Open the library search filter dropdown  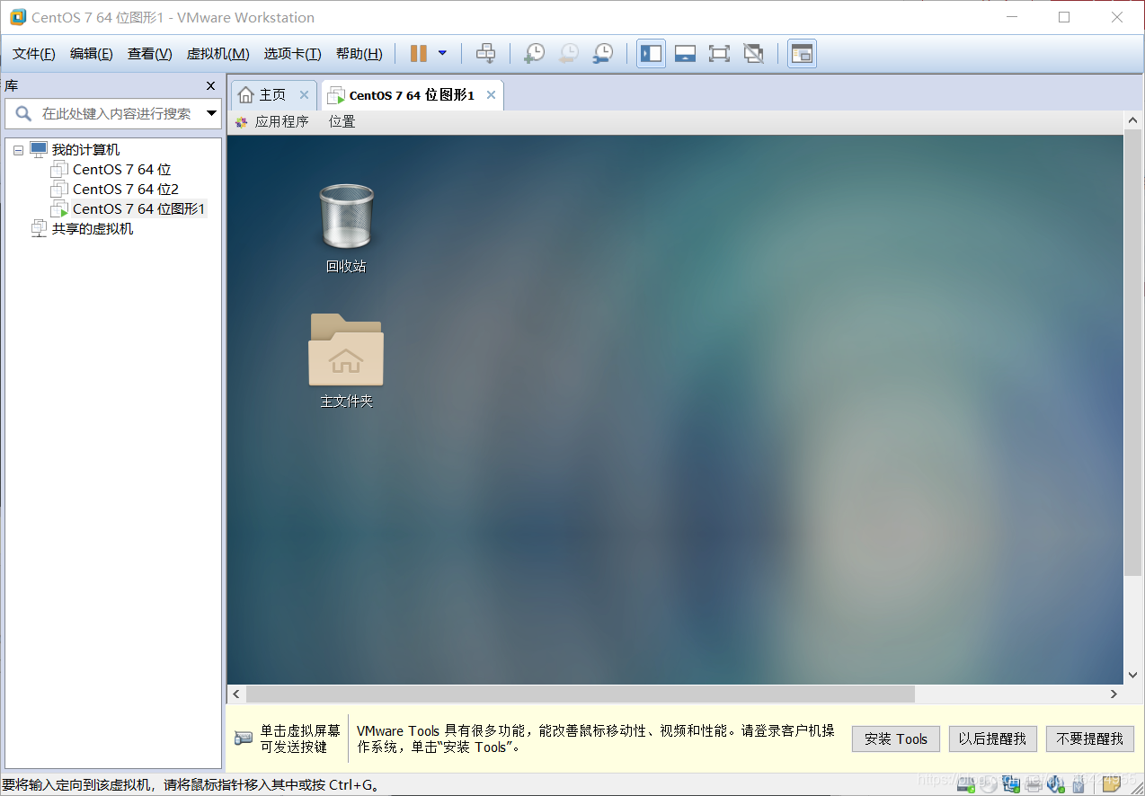[212, 114]
